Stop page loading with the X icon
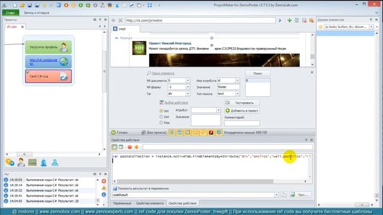Image resolution: width=383 pixels, height=215 pixels. click(120, 20)
